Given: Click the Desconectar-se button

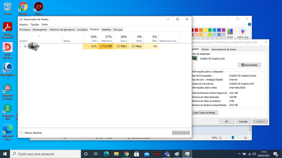Looking at the screenshot, I should (181, 133).
